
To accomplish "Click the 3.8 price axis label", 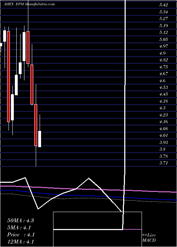I will (162, 149).
